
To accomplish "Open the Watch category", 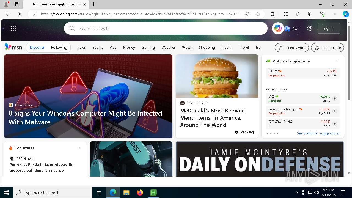I will (x=187, y=47).
